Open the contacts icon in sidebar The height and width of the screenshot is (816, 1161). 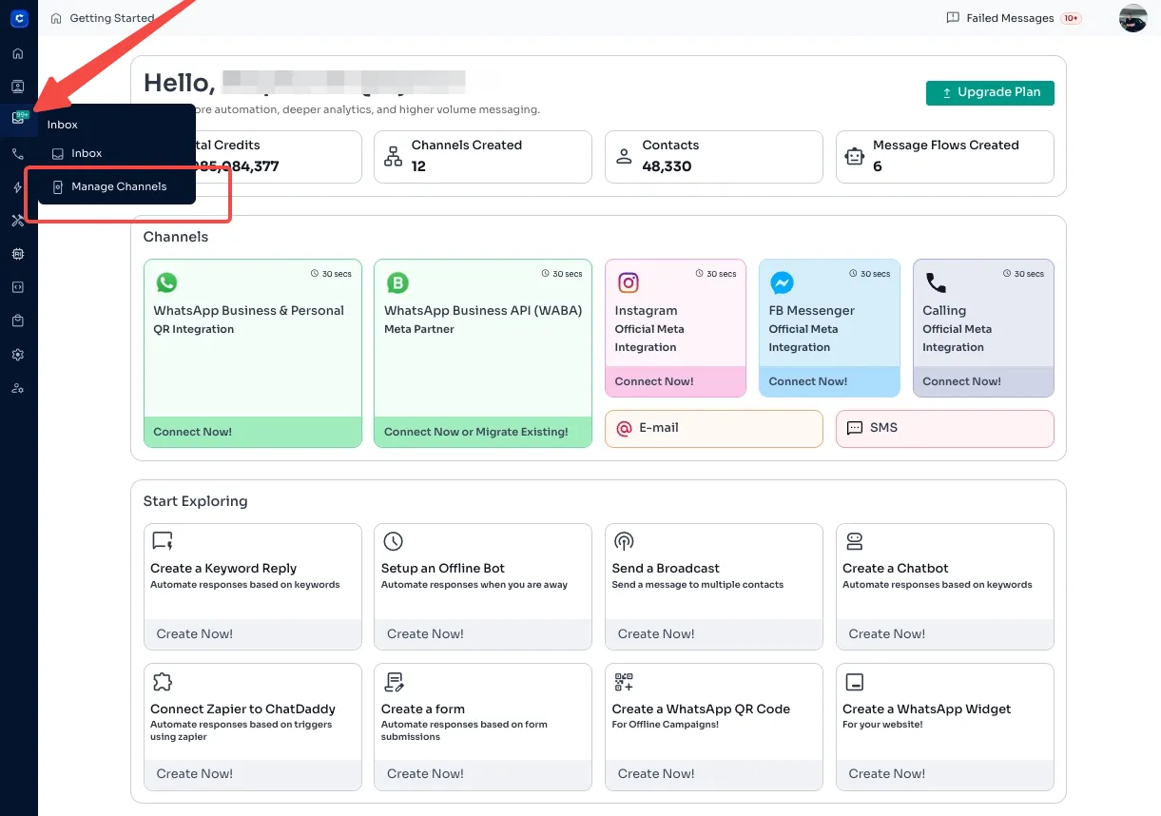18,87
